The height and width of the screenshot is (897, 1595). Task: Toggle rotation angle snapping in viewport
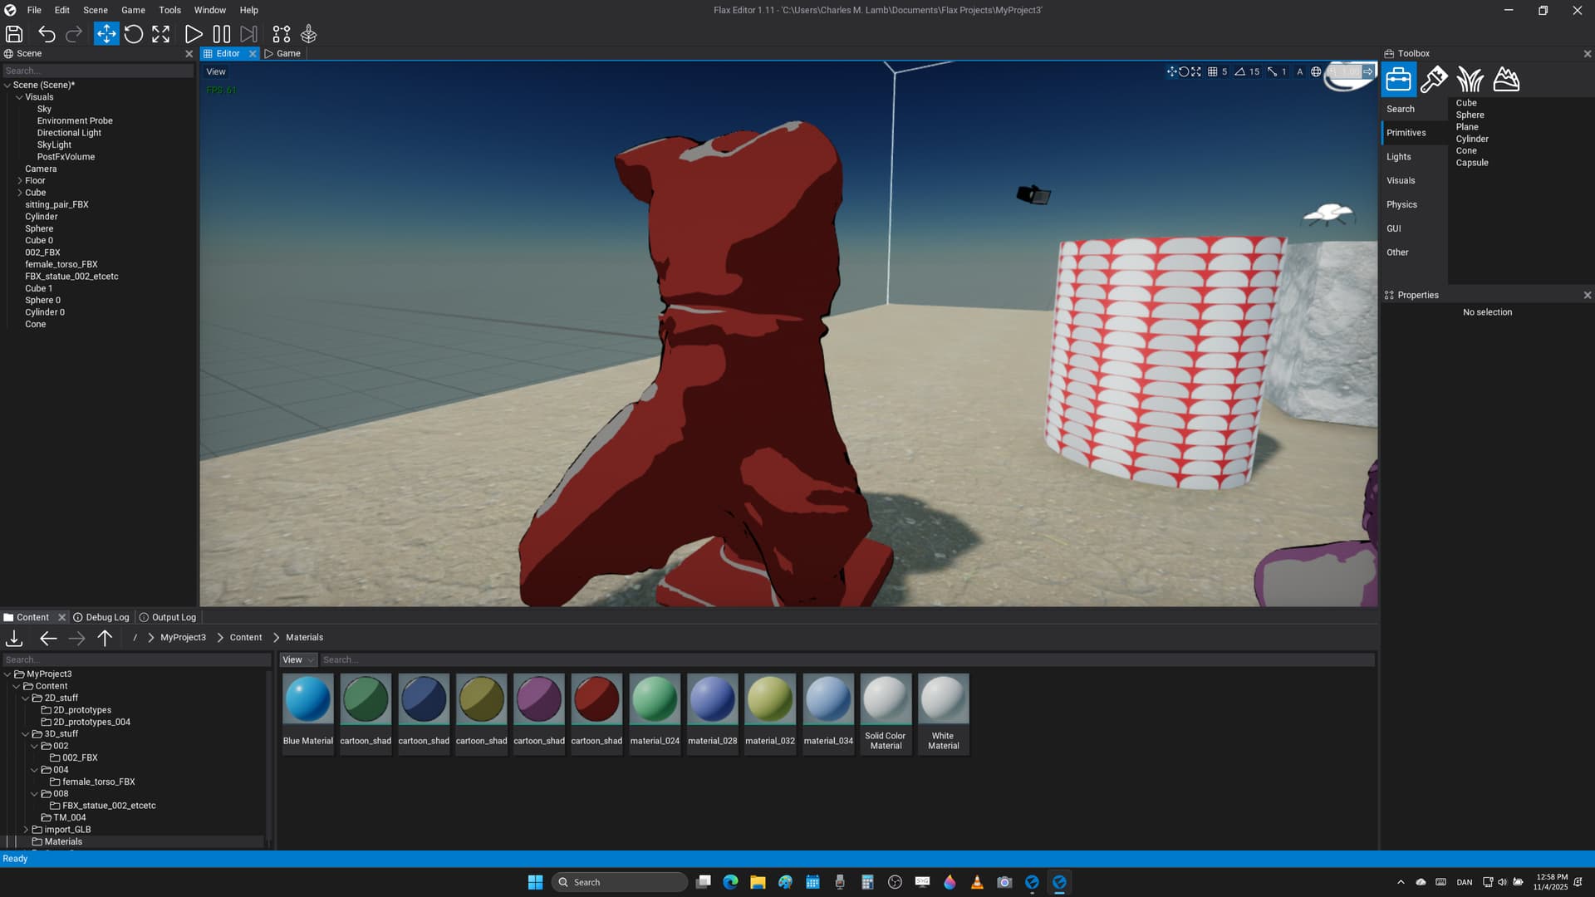1240,72
